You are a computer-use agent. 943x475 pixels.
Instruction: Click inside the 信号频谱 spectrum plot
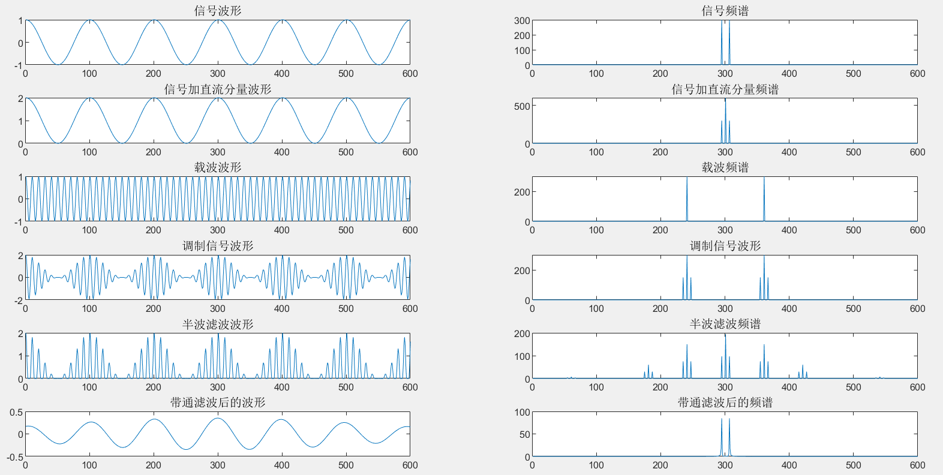[725, 43]
